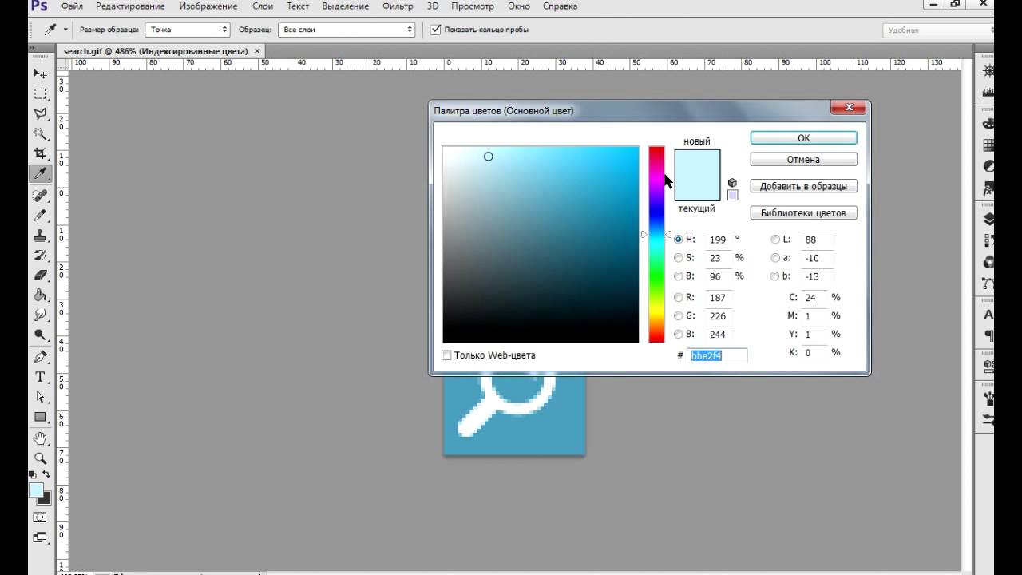Image resolution: width=1022 pixels, height=575 pixels.
Task: Select the Hand tool
Action: pyautogui.click(x=40, y=438)
